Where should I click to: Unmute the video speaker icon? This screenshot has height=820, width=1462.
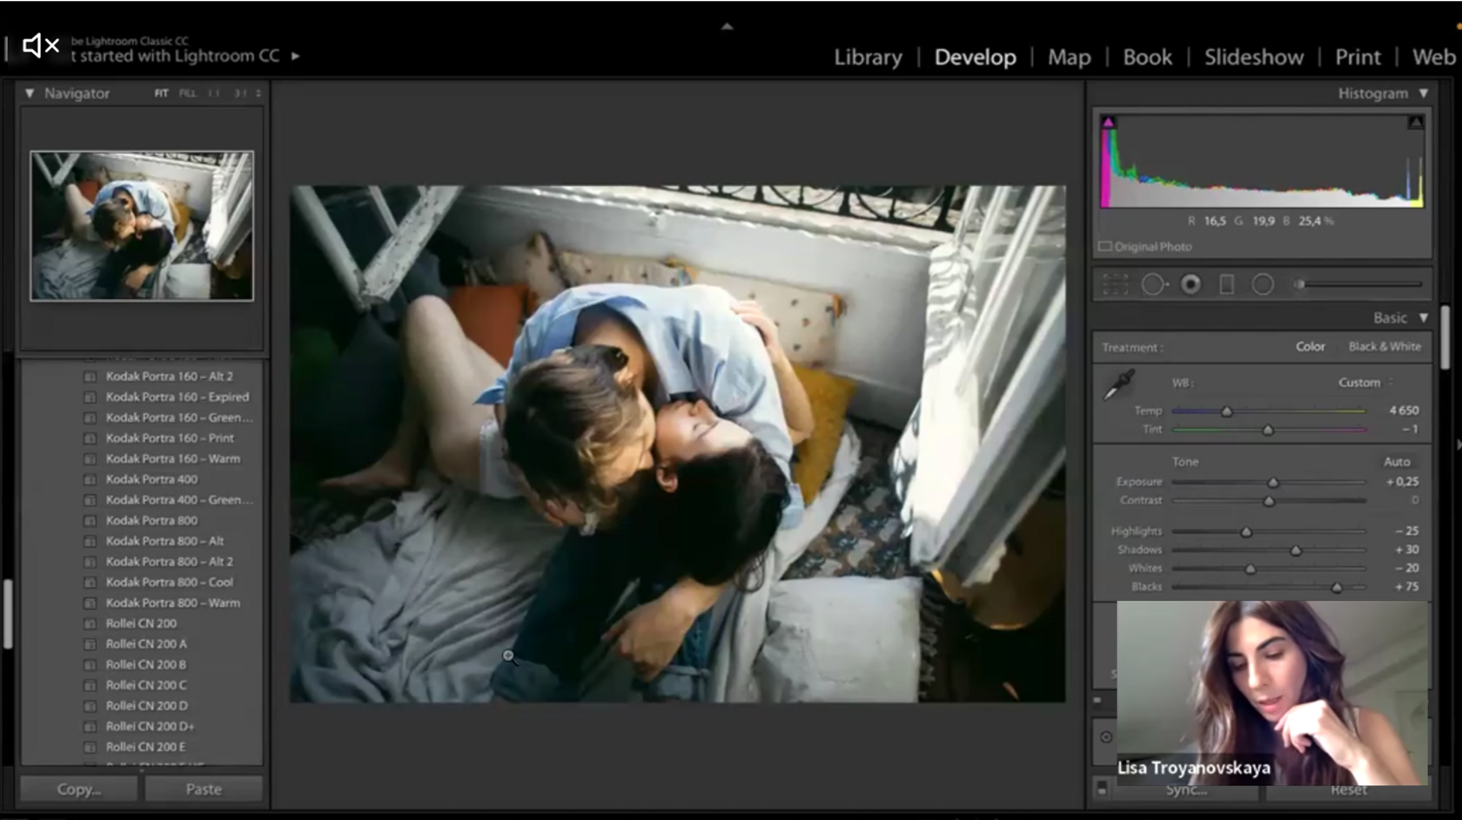tap(40, 45)
